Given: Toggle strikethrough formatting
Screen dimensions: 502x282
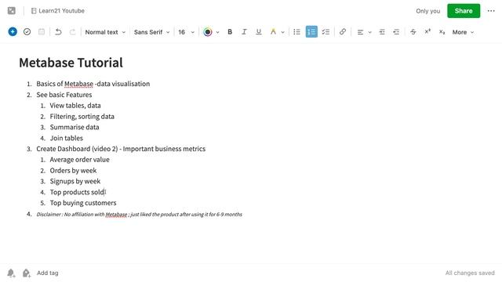Looking at the screenshot, I should click(413, 32).
